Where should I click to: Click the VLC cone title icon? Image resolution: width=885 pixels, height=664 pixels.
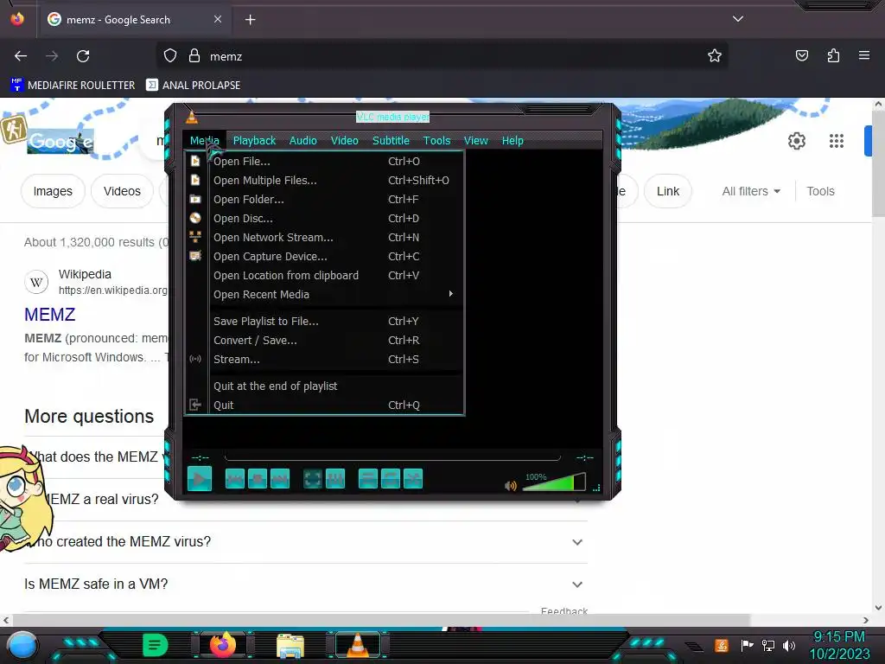click(x=192, y=117)
